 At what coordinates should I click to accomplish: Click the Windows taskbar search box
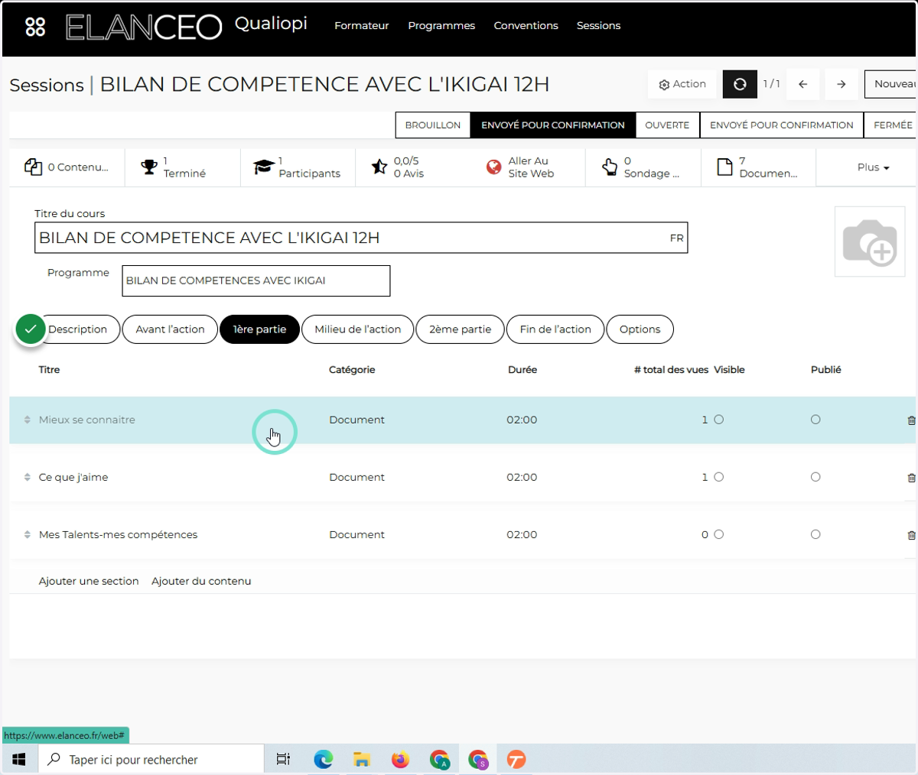click(x=151, y=759)
